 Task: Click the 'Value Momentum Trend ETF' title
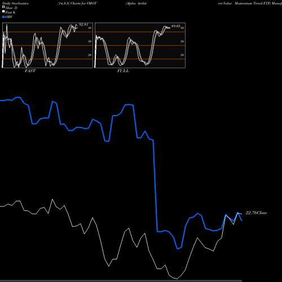coord(246,3)
